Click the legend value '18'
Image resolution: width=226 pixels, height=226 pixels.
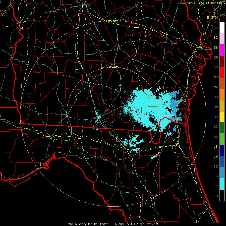[x=216, y=147]
